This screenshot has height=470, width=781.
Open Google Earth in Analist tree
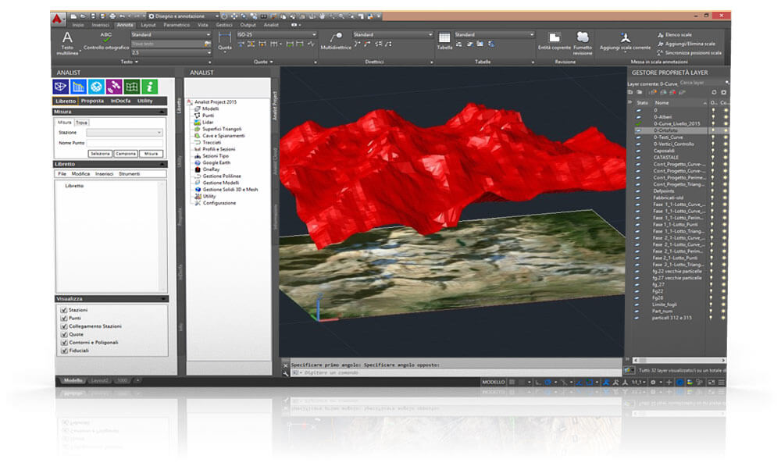click(x=212, y=162)
